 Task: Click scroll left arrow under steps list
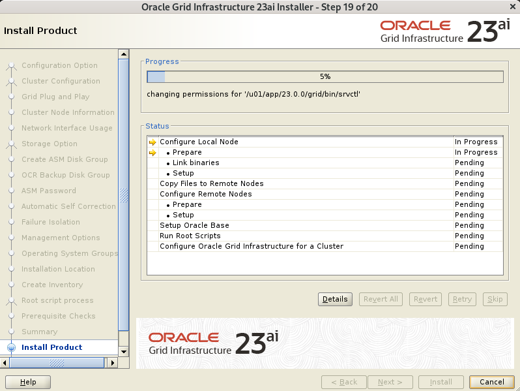click(x=5, y=363)
